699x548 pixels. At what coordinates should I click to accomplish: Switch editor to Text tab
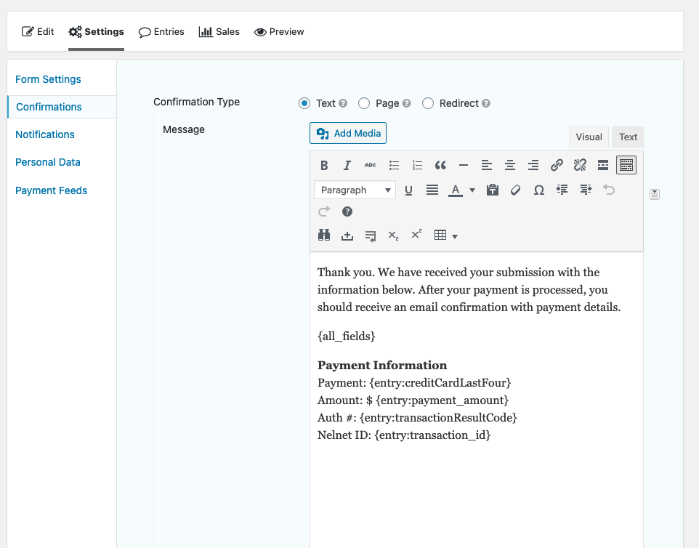point(628,137)
